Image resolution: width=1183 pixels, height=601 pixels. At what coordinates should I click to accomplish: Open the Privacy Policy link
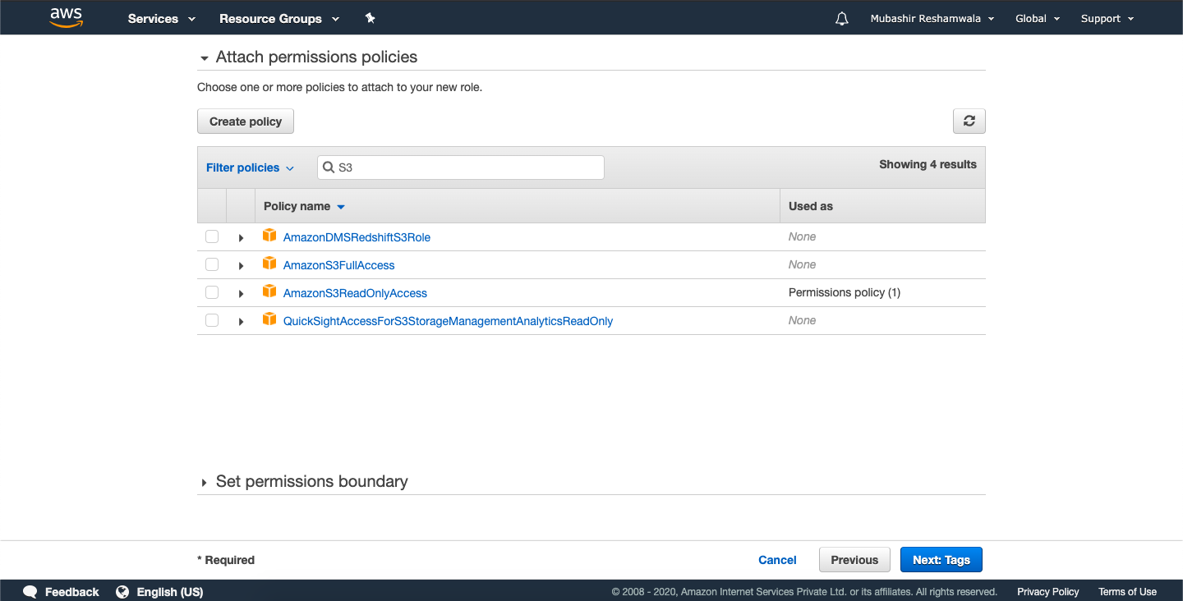coord(1048,592)
